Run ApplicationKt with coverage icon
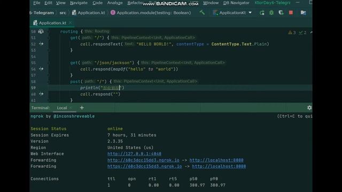The image size is (342, 192). coord(281,13)
